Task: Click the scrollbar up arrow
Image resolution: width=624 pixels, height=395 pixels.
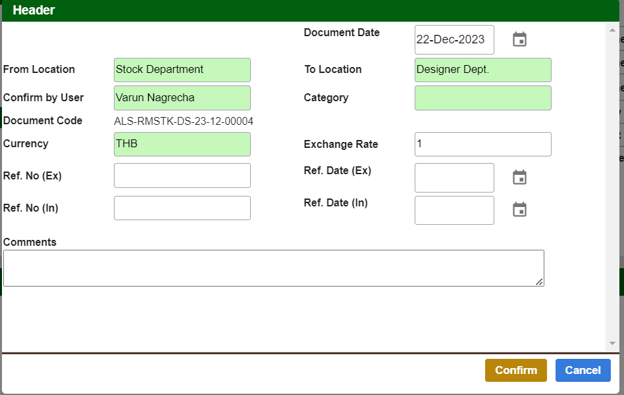Action: [612, 30]
